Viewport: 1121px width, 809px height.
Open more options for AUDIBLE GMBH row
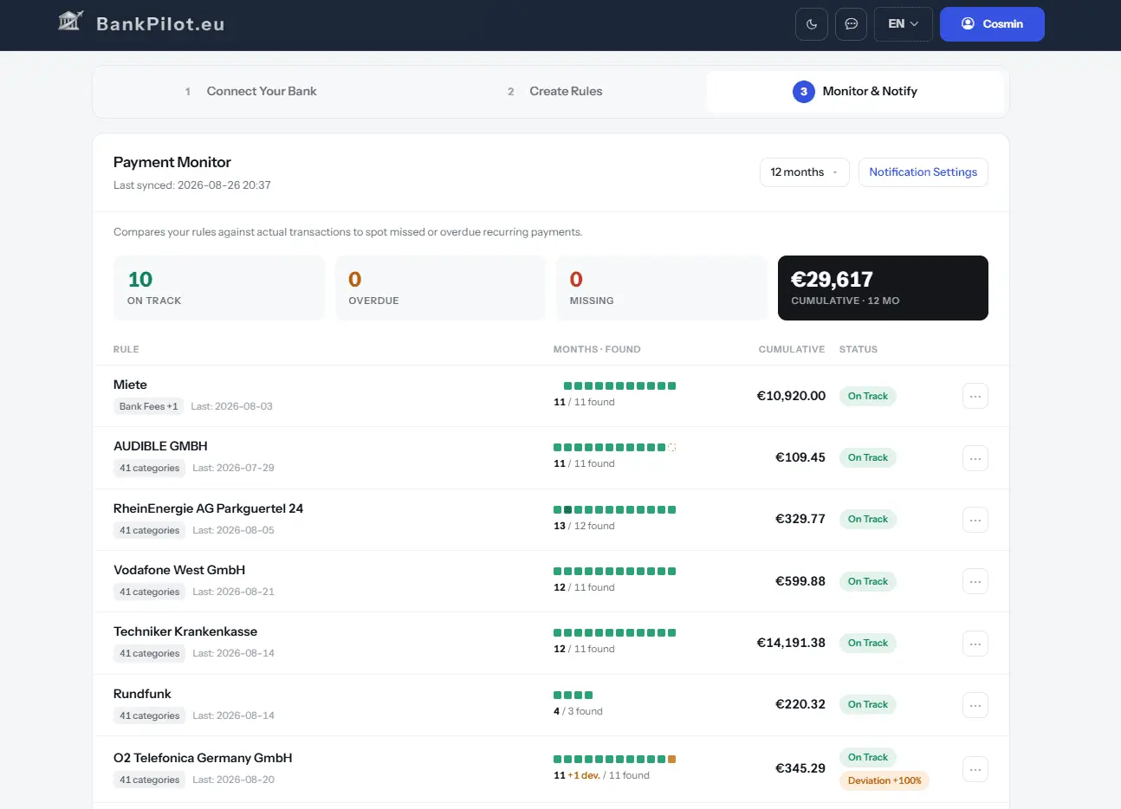pos(975,458)
